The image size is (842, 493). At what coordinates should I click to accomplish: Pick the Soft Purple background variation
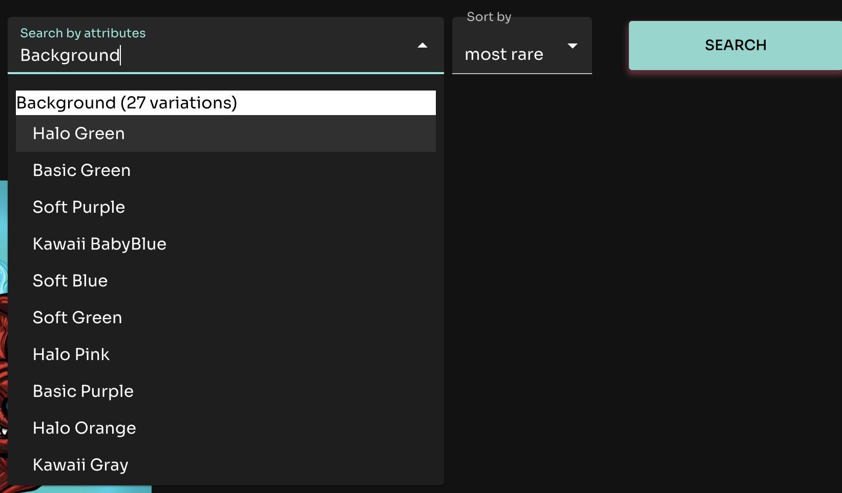(x=78, y=207)
